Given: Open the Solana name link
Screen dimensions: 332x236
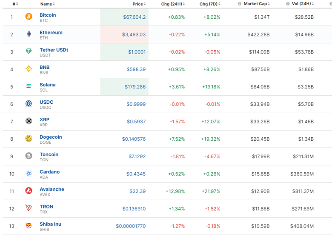Looking at the screenshot, I should click(48, 85).
